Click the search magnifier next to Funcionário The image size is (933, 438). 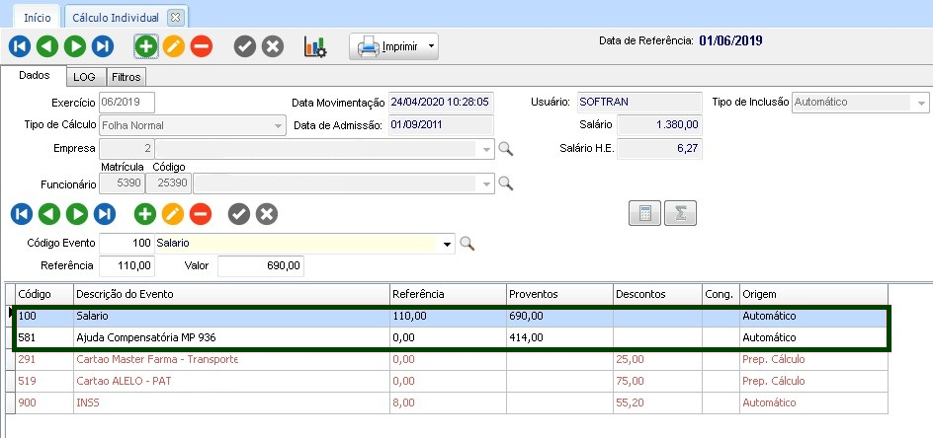click(x=505, y=183)
